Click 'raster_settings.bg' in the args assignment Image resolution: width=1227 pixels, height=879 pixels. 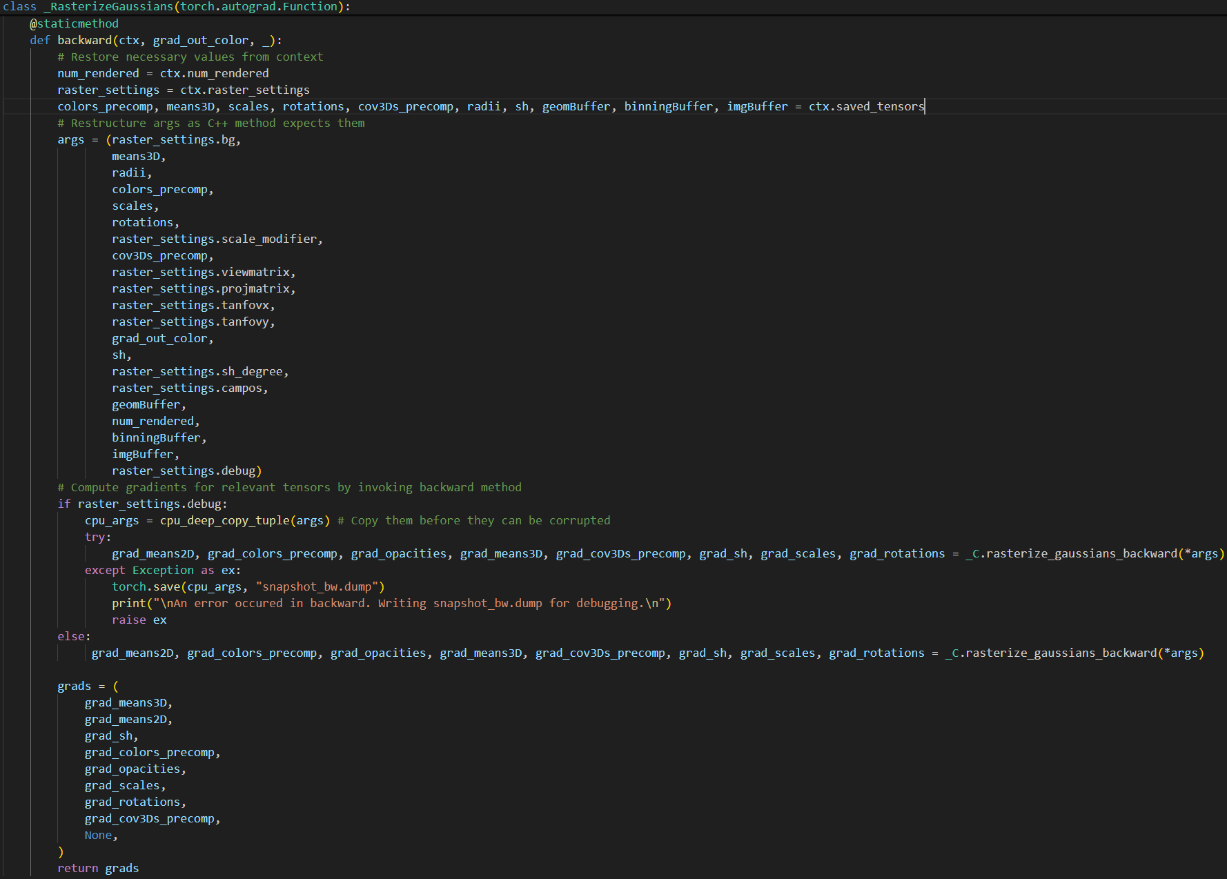pyautogui.click(x=173, y=139)
